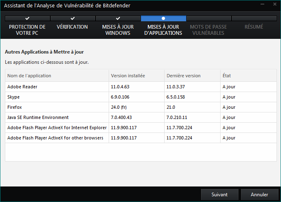Sort by Version installée column header
Viewport: 281px width, 202px height.
tap(136, 76)
